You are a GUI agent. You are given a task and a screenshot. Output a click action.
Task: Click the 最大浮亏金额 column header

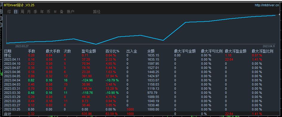185,51
